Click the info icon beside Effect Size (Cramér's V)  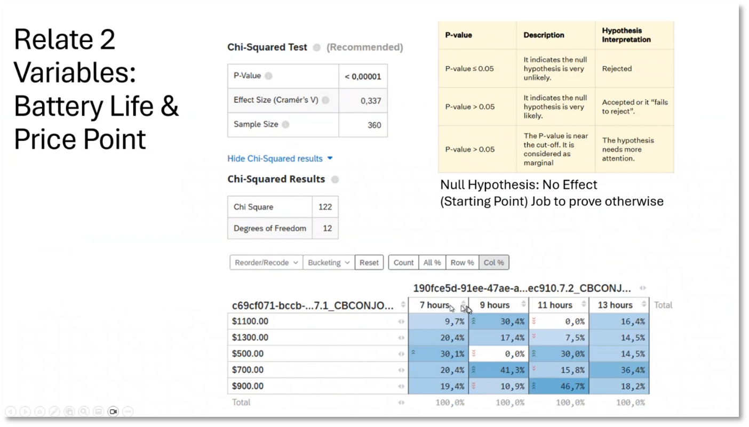tap(326, 100)
